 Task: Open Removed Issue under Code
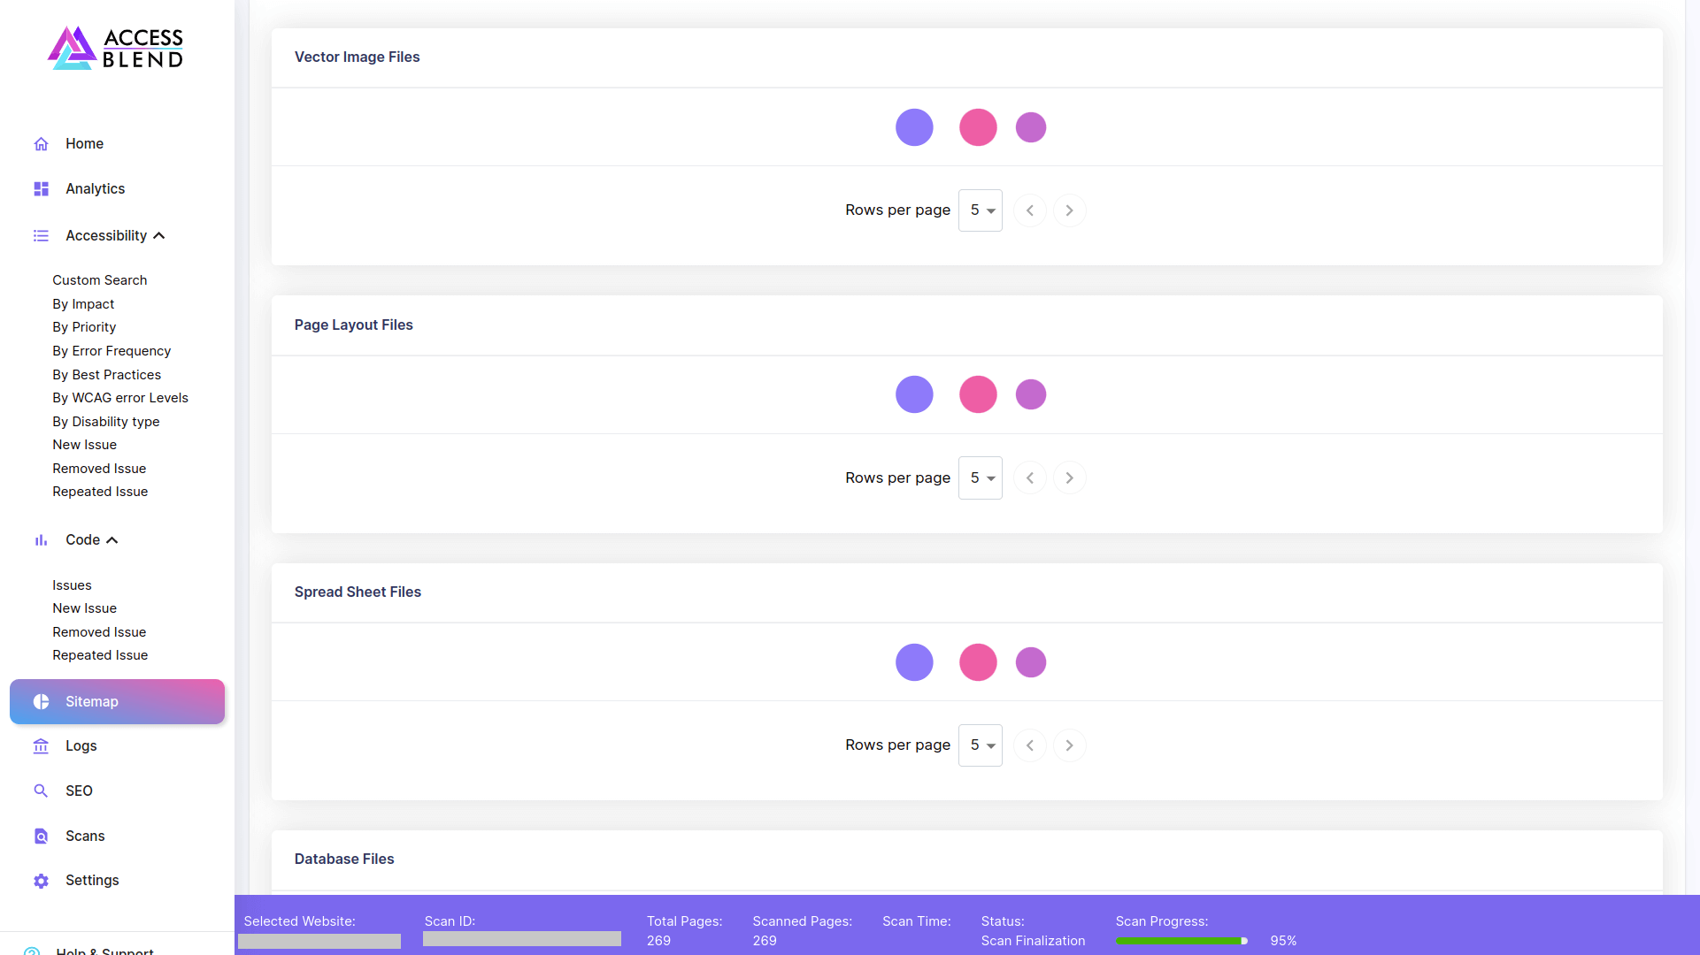[x=99, y=632]
